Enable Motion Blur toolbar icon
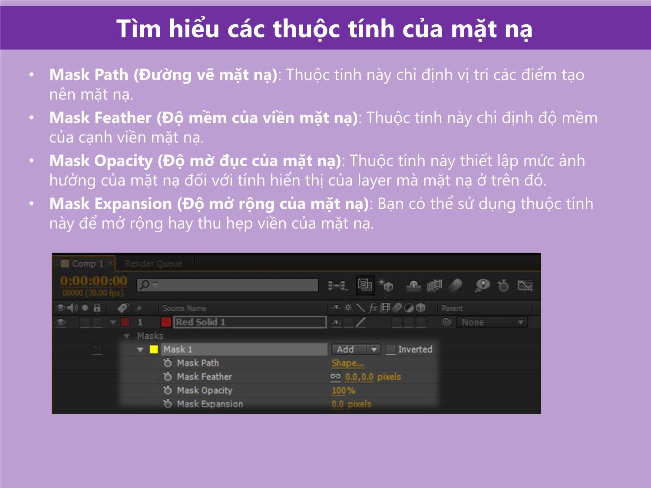 (455, 286)
